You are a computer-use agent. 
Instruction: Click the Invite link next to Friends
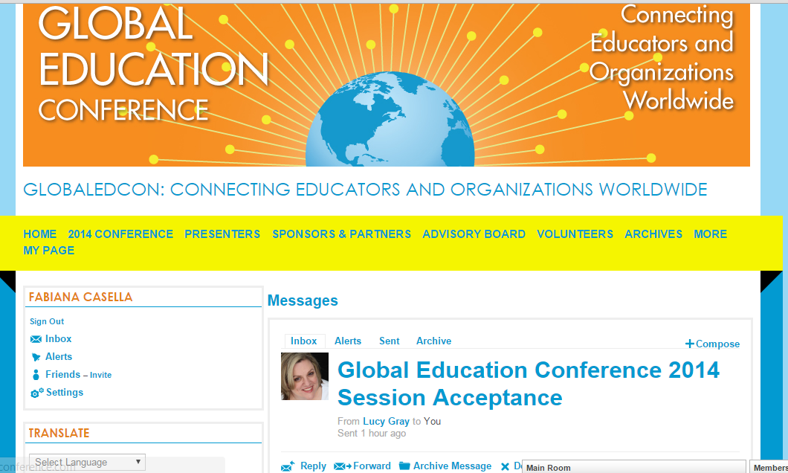(100, 375)
